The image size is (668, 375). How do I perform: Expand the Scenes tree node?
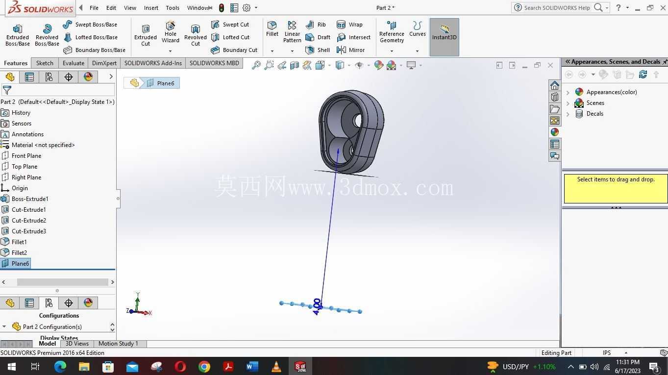point(568,103)
